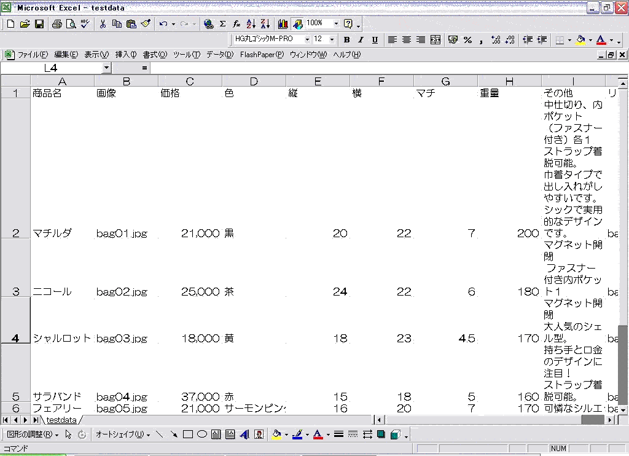Increase decimal places icon
Screen dimensions: 629x456
coord(496,40)
